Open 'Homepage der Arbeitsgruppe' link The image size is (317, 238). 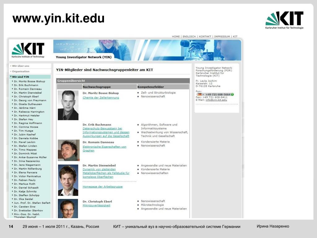point(102,187)
